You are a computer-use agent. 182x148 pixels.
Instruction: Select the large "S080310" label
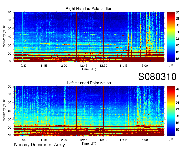pyautogui.click(x=157, y=77)
